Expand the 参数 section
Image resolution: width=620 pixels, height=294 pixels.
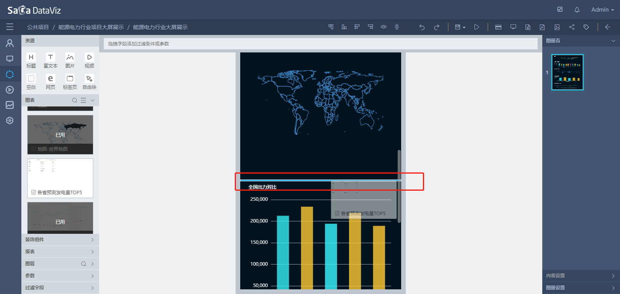click(60, 276)
